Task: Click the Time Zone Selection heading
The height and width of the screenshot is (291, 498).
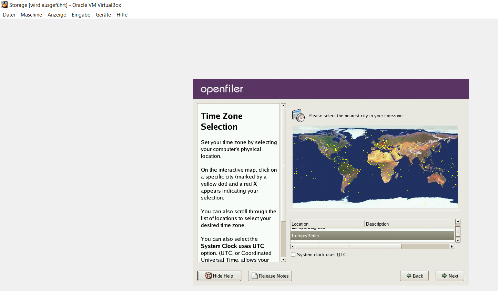Action: 222,121
